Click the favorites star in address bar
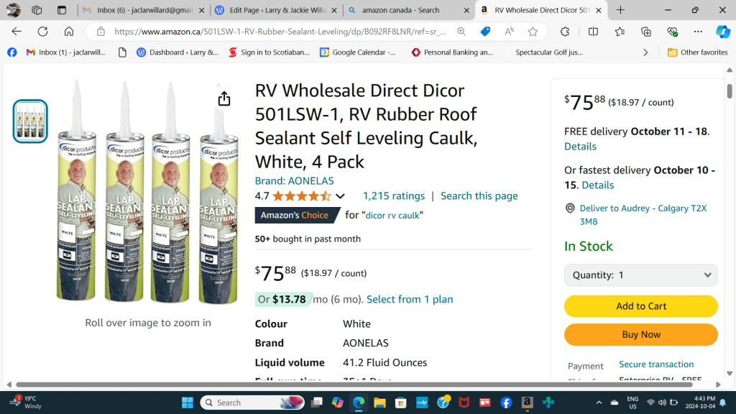This screenshot has height=414, width=736. pos(533,32)
